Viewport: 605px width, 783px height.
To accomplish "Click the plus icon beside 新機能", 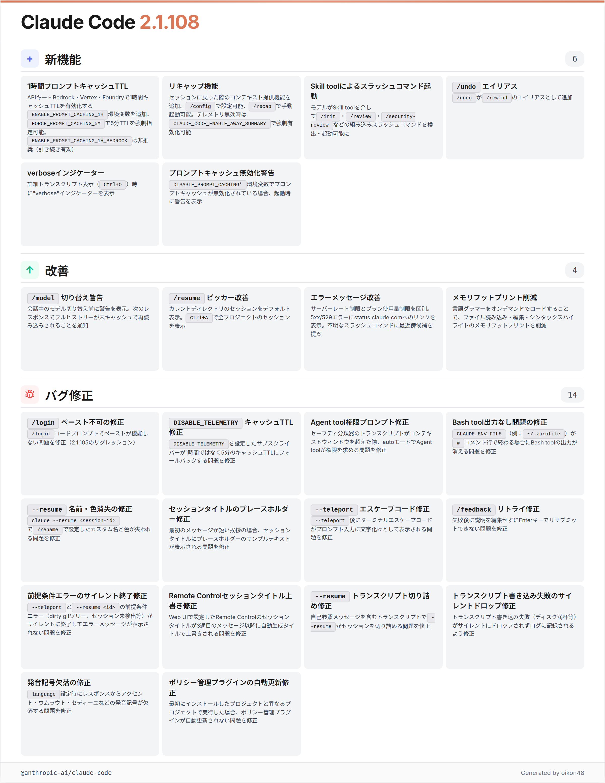I will coord(30,59).
